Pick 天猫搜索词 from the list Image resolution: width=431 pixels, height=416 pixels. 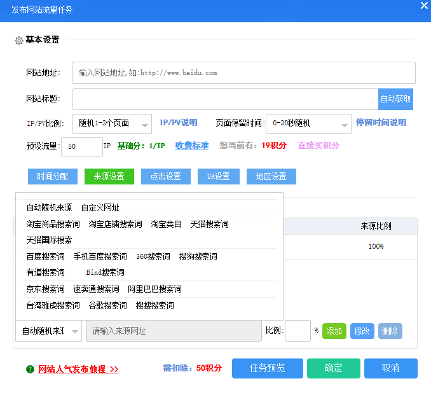209,224
